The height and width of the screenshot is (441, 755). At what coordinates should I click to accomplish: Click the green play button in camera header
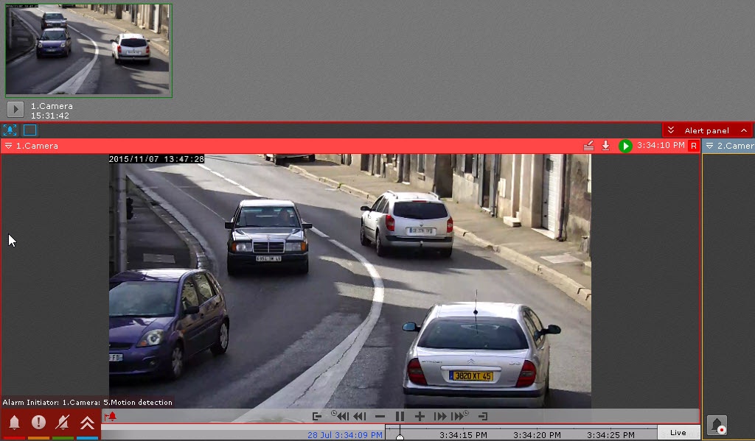point(625,146)
